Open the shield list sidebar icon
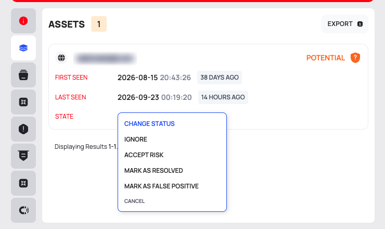 click(23, 156)
